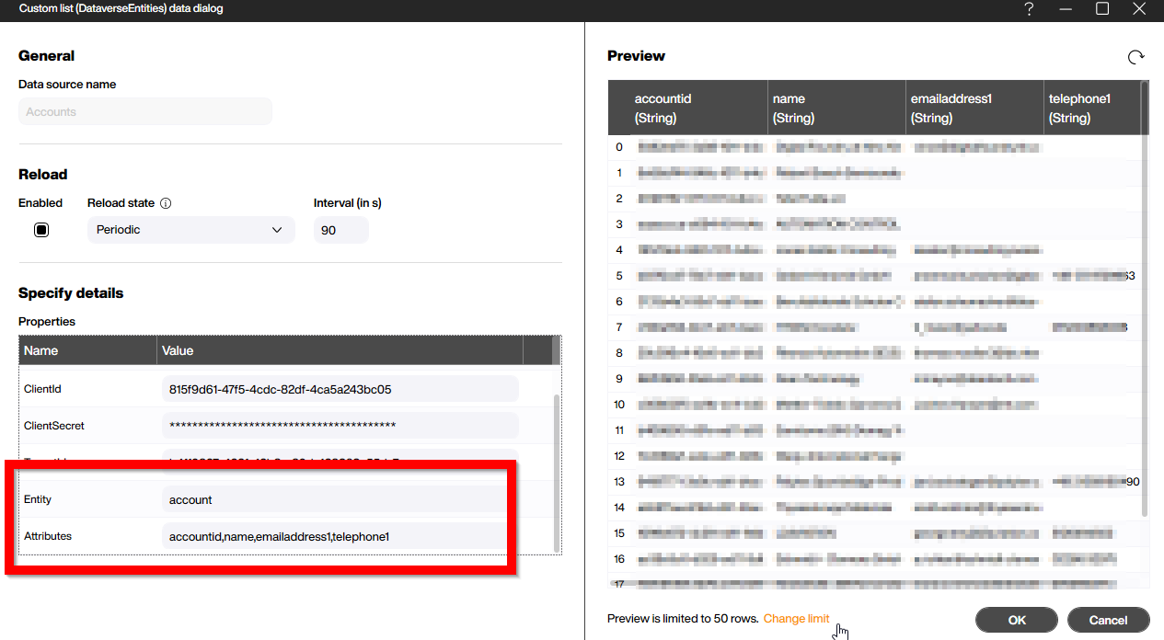This screenshot has height=640, width=1164.
Task: Click the Data source name field showing Accounts
Action: (x=144, y=110)
